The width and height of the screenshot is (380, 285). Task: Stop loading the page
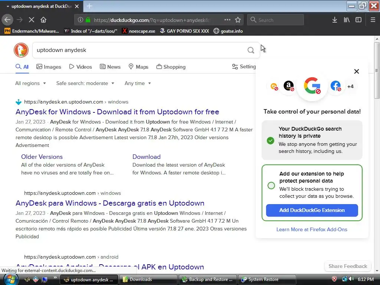tap(31, 20)
